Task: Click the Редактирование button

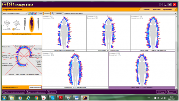Action: click(35, 88)
